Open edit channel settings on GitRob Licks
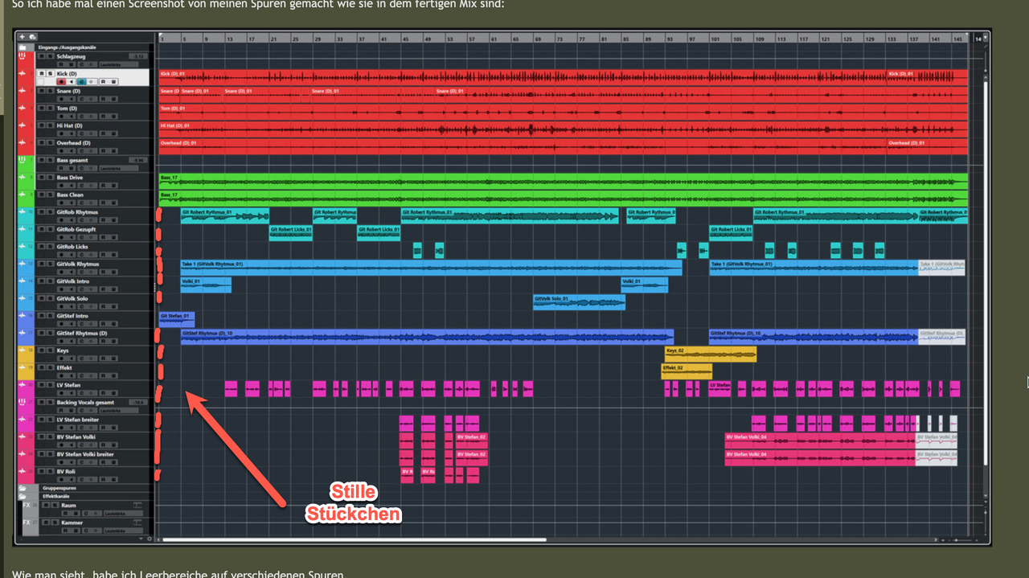Screen dimensions: 1029x578 click(82, 254)
